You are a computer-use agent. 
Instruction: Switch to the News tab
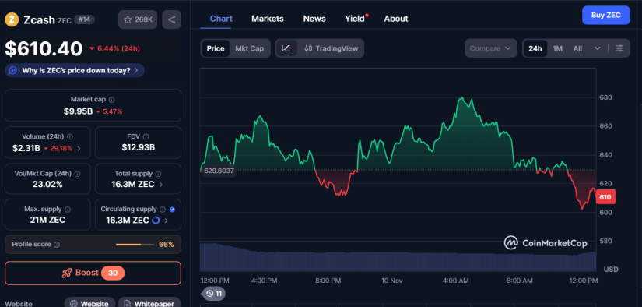click(x=314, y=19)
